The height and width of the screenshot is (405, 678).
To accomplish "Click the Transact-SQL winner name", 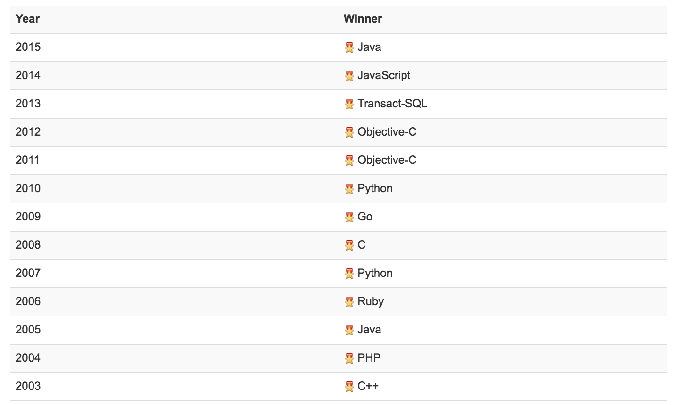I will (392, 104).
